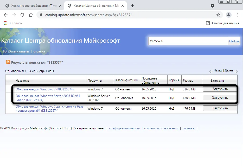Click the Найти search button
The height and width of the screenshot is (166, 243).
[x=234, y=41]
